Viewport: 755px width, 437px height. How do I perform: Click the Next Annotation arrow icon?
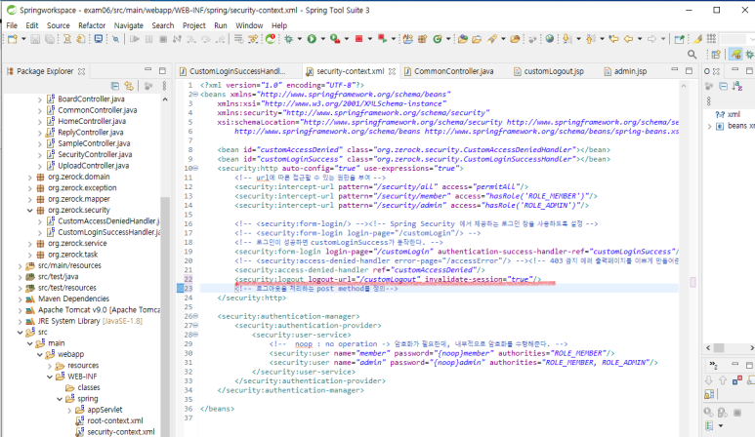point(567,39)
